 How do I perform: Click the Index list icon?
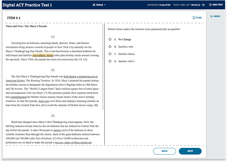[212, 16]
